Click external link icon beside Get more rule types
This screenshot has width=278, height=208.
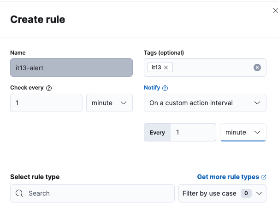264,177
